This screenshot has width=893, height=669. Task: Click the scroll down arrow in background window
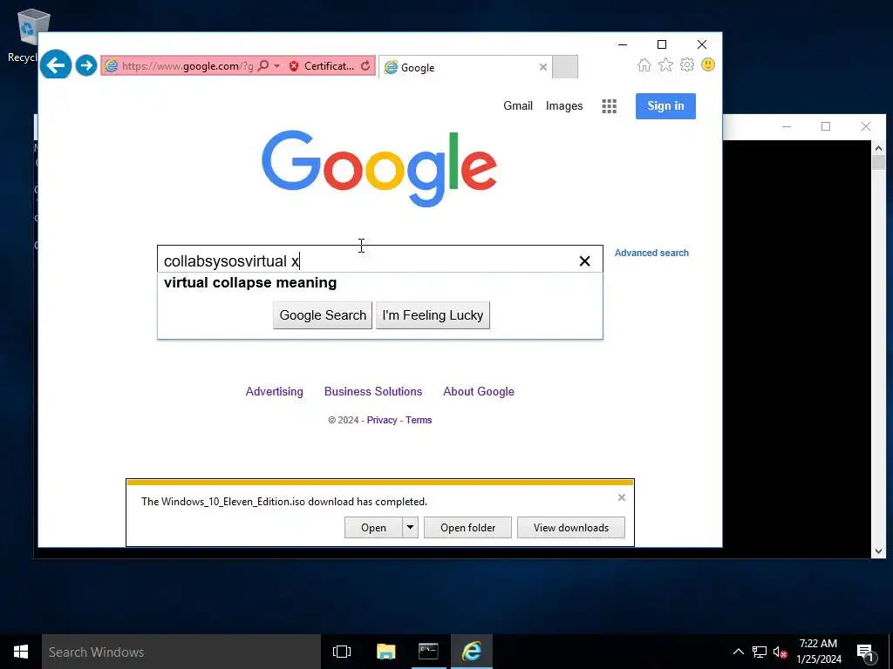[878, 551]
